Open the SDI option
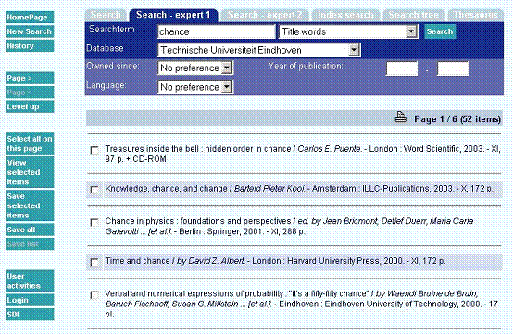The width and height of the screenshot is (513, 335). click(30, 315)
